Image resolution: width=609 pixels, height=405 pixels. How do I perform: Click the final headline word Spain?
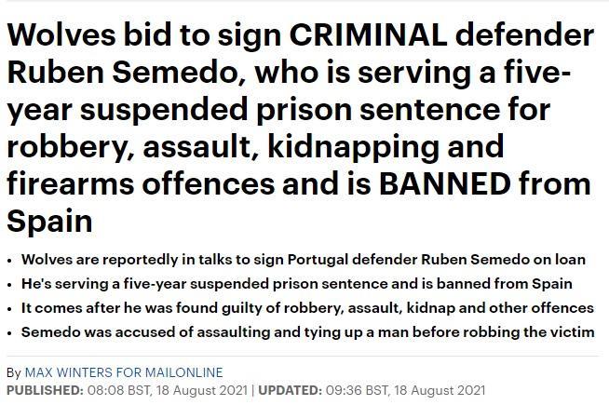[x=49, y=221]
